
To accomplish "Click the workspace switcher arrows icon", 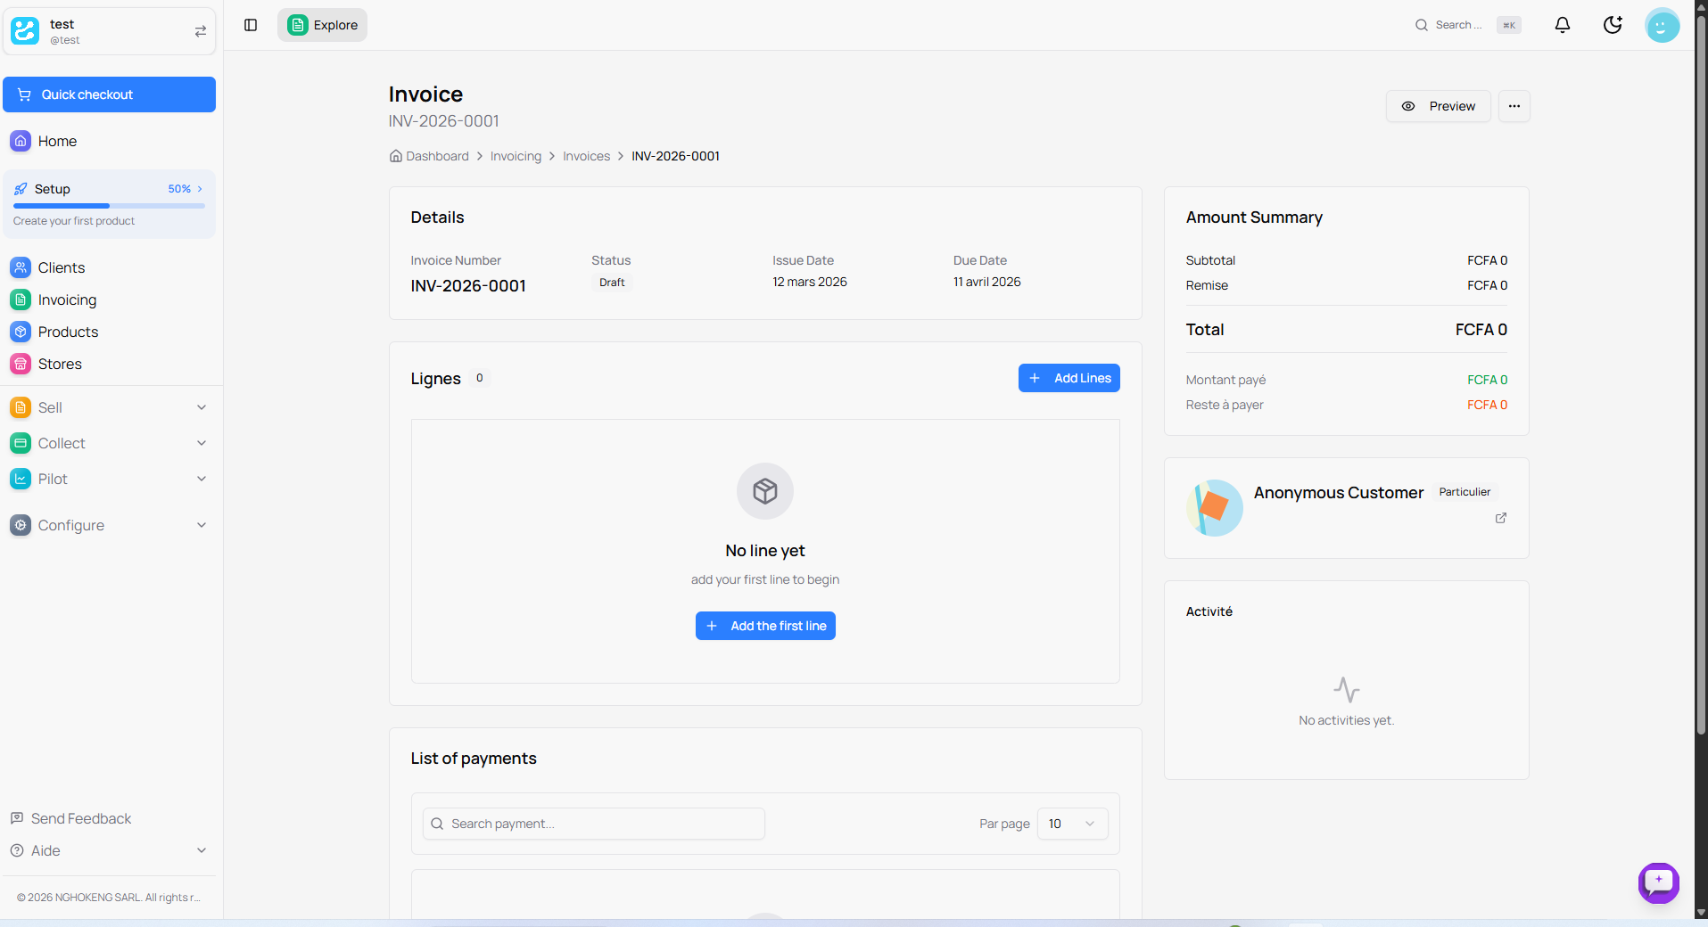I will point(201,31).
